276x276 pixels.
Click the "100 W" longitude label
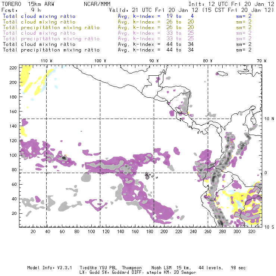point(100,61)
